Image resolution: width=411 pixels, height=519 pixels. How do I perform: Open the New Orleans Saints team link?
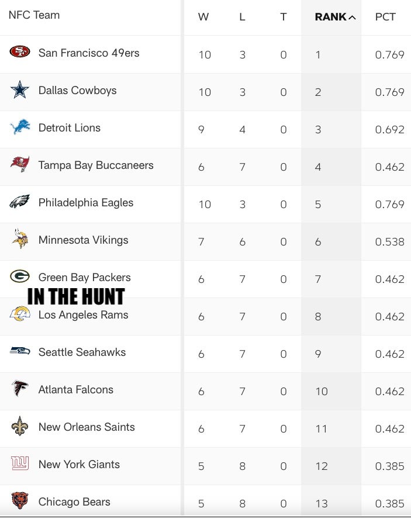(87, 427)
